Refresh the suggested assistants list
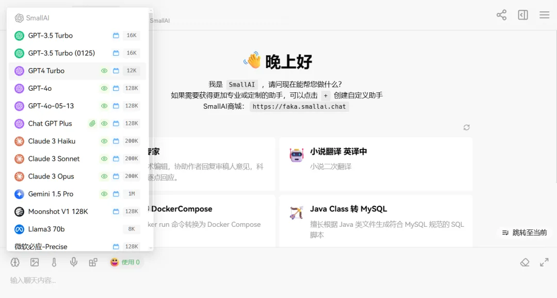The width and height of the screenshot is (557, 298). [466, 127]
